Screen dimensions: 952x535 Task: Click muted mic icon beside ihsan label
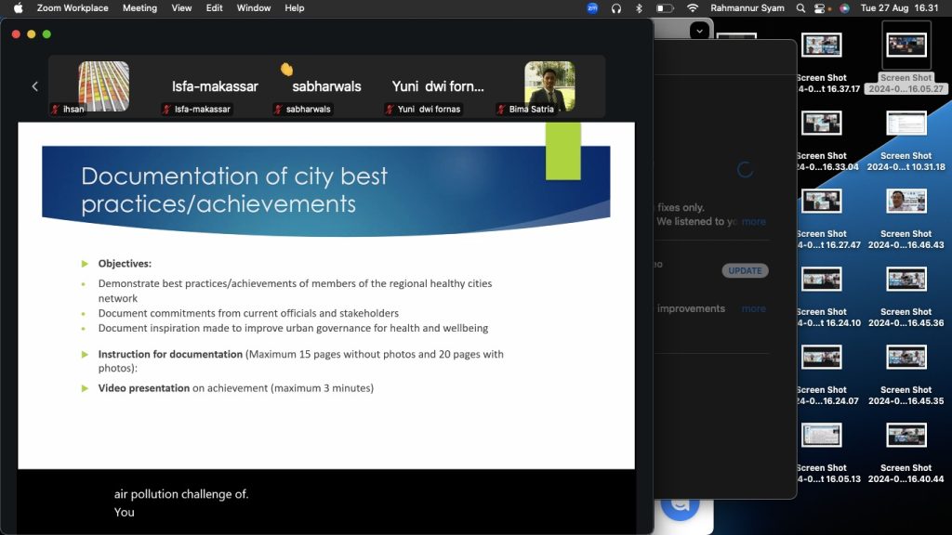click(x=56, y=110)
